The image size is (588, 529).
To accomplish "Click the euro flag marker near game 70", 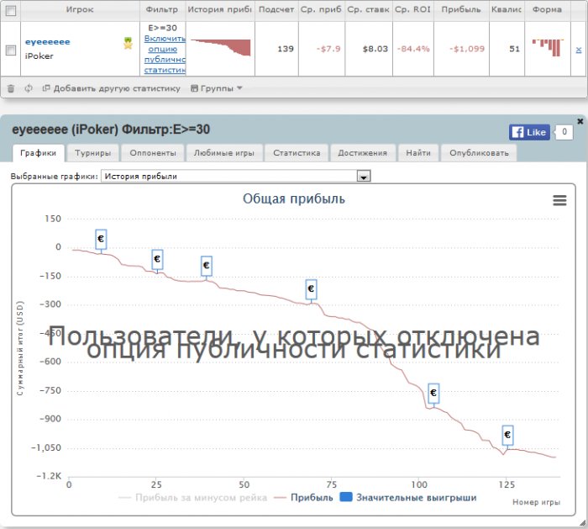I will click(x=311, y=289).
